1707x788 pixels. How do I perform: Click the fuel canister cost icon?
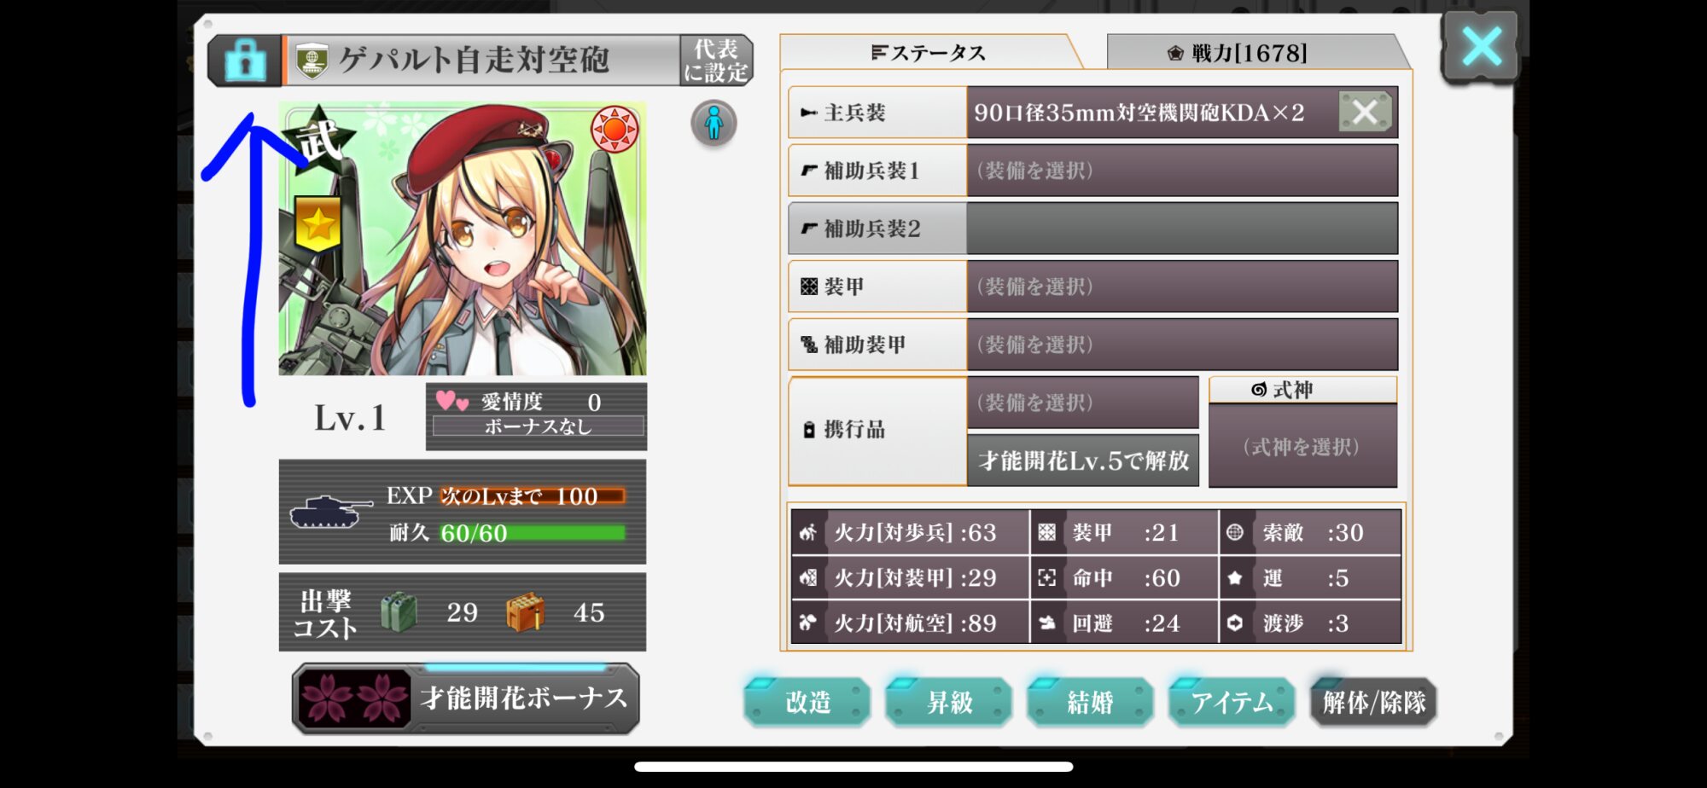[x=399, y=611]
